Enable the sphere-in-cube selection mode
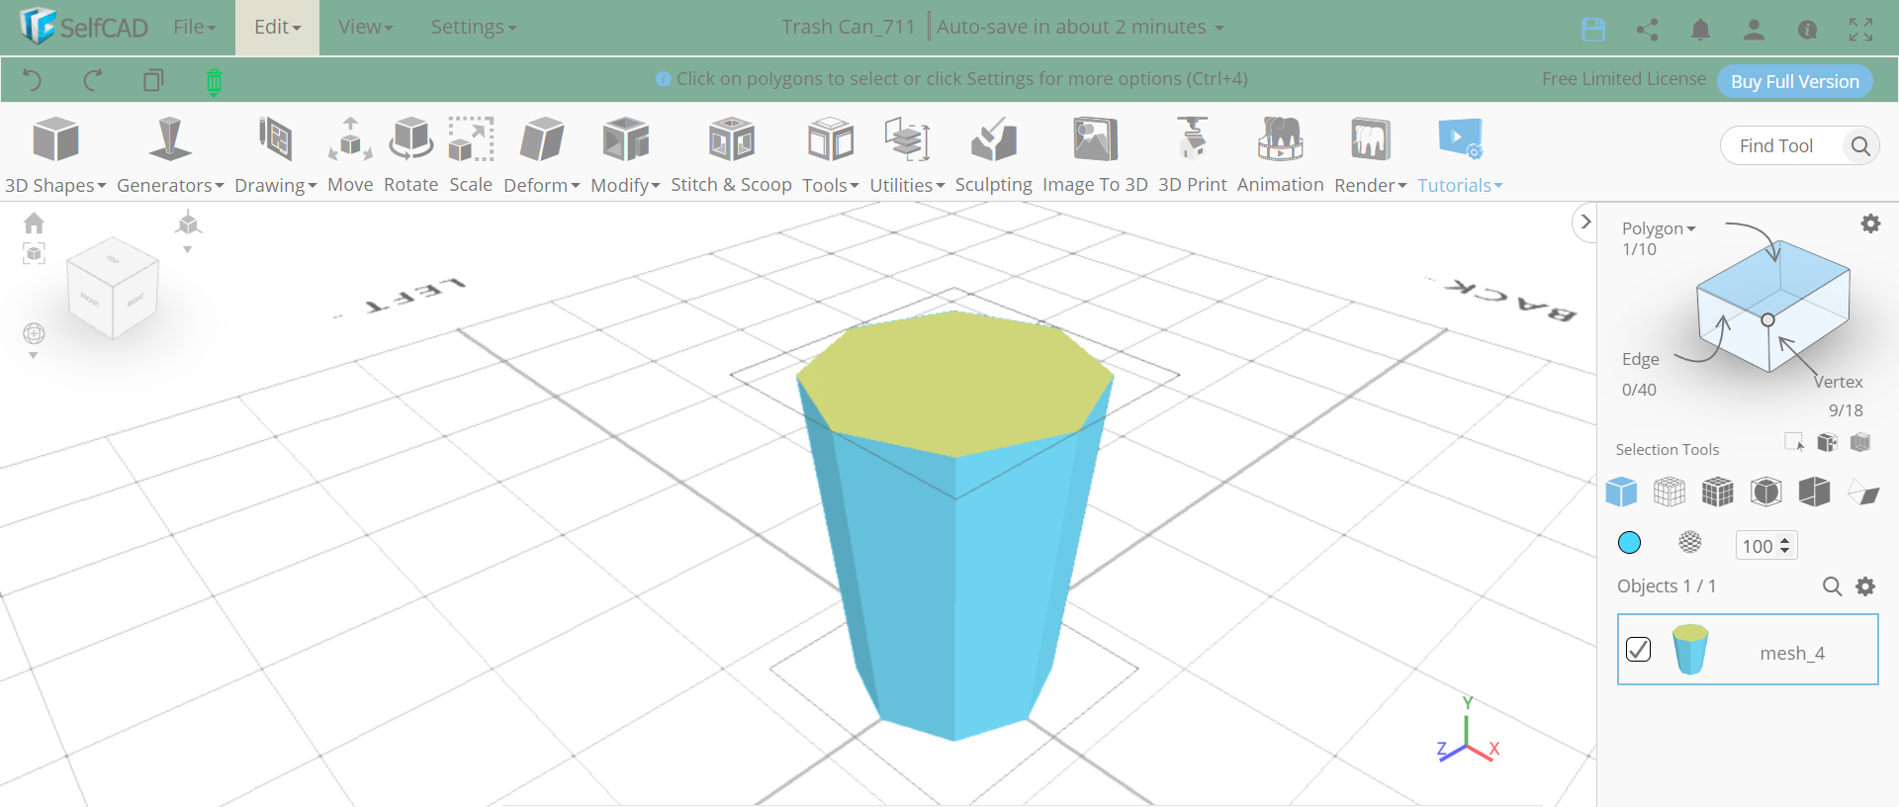 tap(1766, 492)
